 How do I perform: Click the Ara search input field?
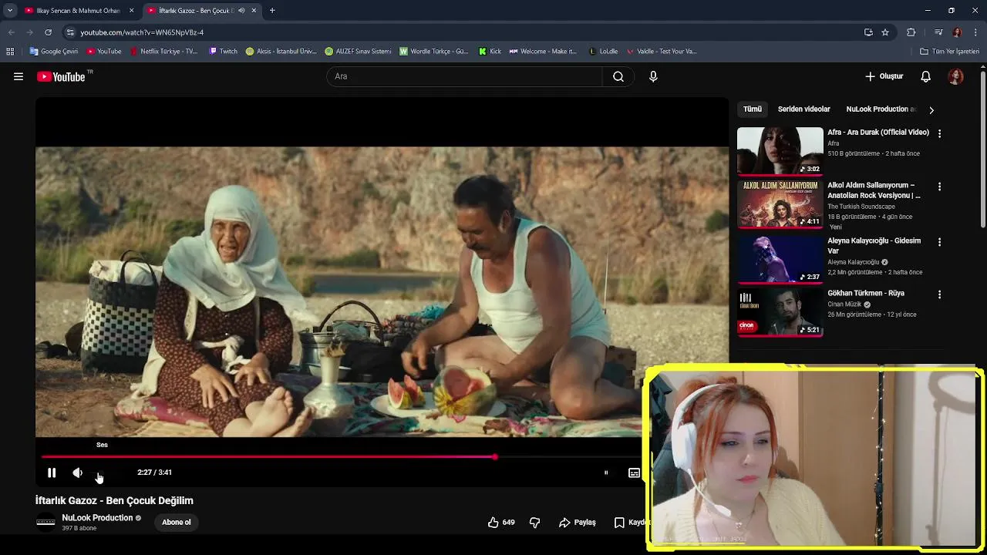[x=464, y=76]
